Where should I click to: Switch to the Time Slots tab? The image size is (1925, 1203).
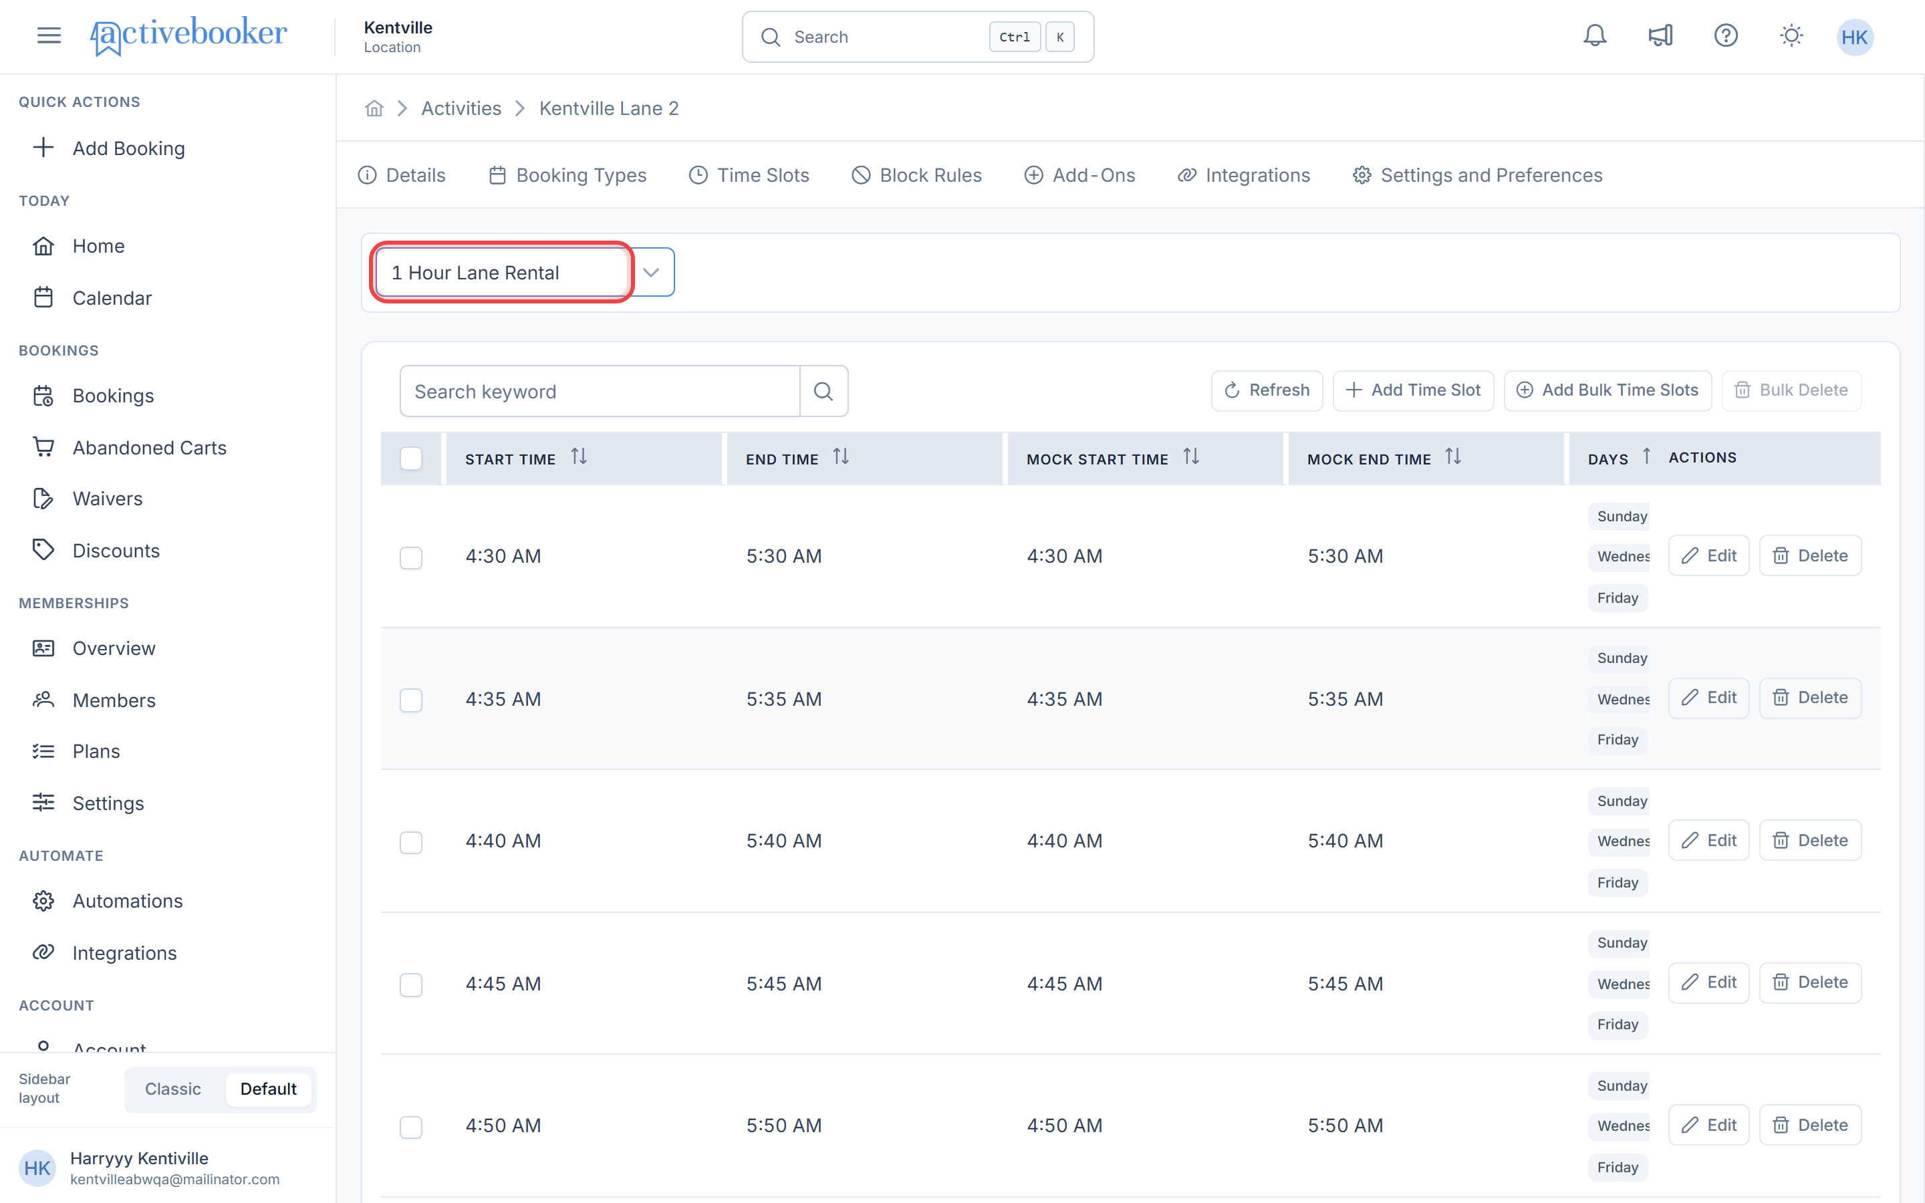(749, 175)
